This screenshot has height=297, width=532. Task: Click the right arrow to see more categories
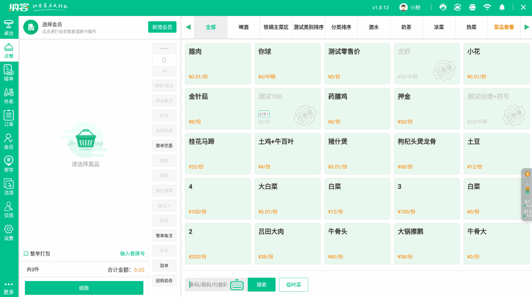point(527,27)
